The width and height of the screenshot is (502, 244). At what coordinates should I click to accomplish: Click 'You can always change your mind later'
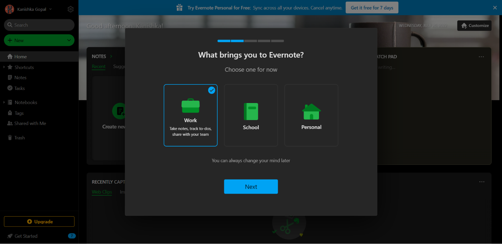[251, 161]
